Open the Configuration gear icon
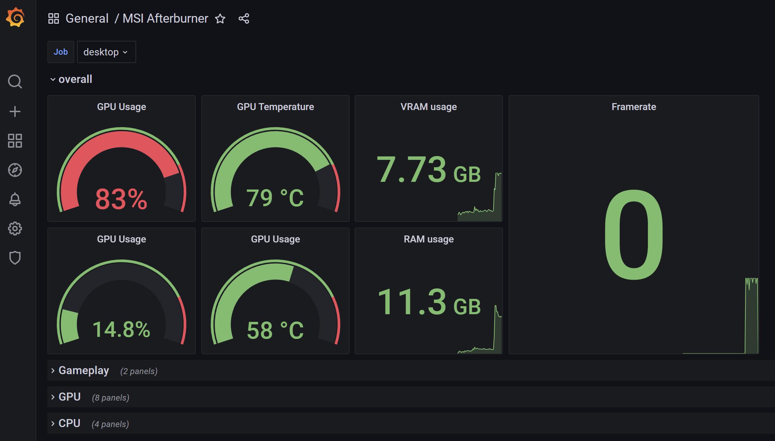775x441 pixels. (15, 229)
